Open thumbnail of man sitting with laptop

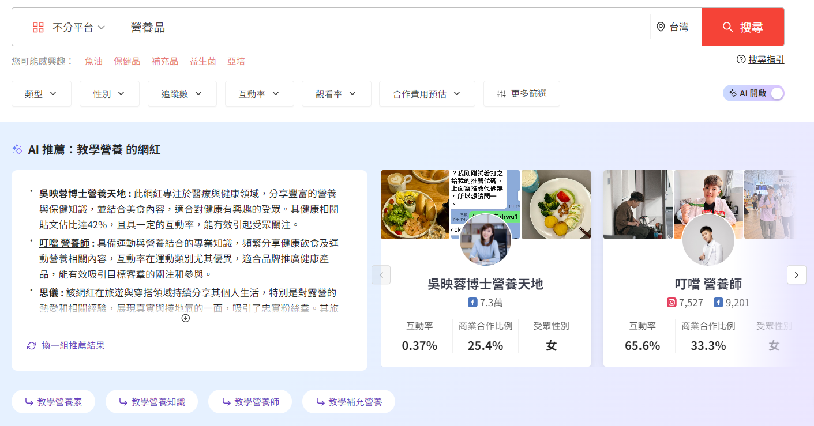pyautogui.click(x=637, y=204)
